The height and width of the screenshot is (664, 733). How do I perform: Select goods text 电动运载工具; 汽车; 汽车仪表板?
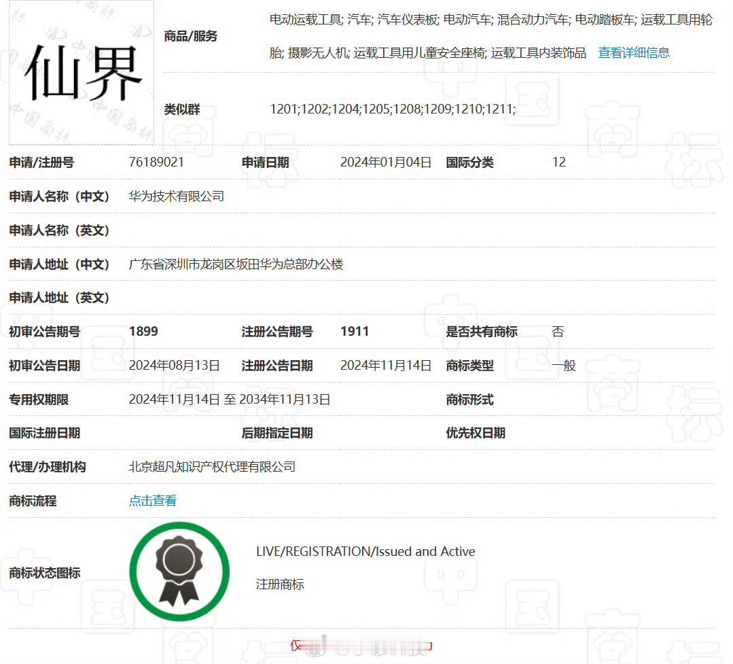click(354, 20)
